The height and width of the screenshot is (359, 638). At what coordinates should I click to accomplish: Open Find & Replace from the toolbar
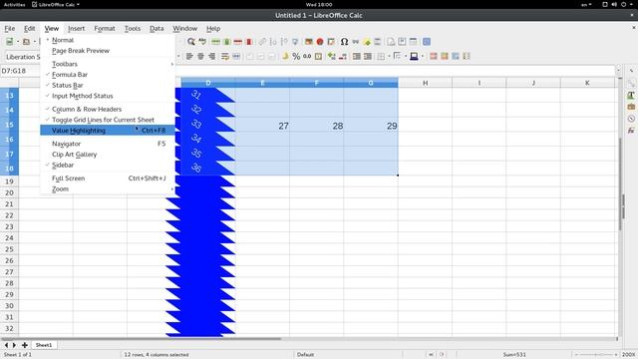(190, 42)
